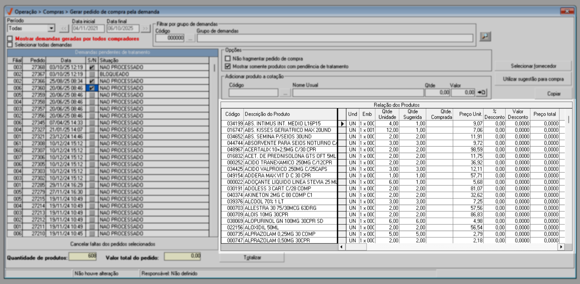Viewport: 580px width, 284px height.
Task: Click the Descrição do Produto column header
Action: [290, 114]
